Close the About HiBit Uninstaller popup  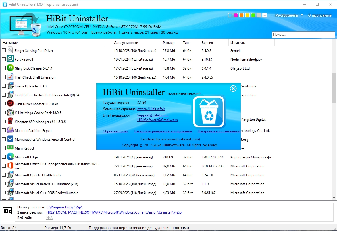[x=233, y=89]
